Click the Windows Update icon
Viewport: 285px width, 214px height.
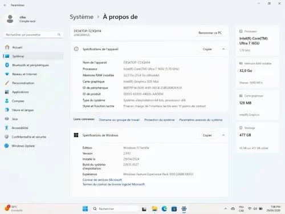click(7, 146)
